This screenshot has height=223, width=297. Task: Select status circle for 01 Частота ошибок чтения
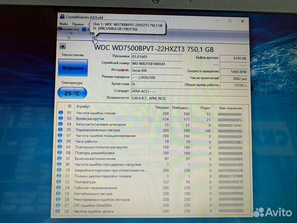coord(61,113)
